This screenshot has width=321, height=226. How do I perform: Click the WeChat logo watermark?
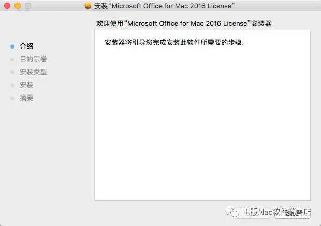click(232, 212)
